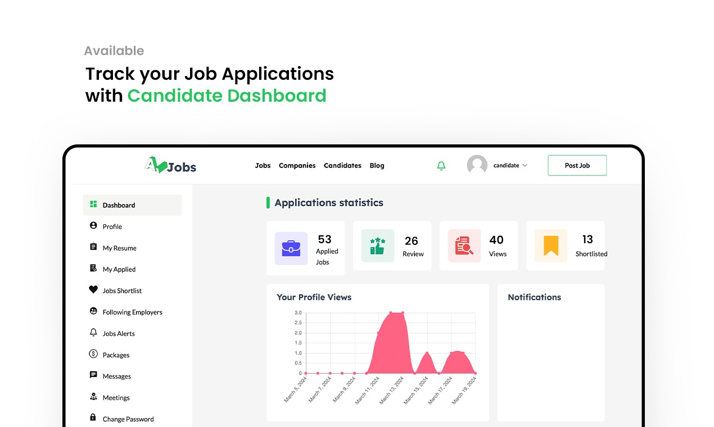The width and height of the screenshot is (714, 427).
Task: Click the Jobs Alerts bell icon
Action: [93, 333]
